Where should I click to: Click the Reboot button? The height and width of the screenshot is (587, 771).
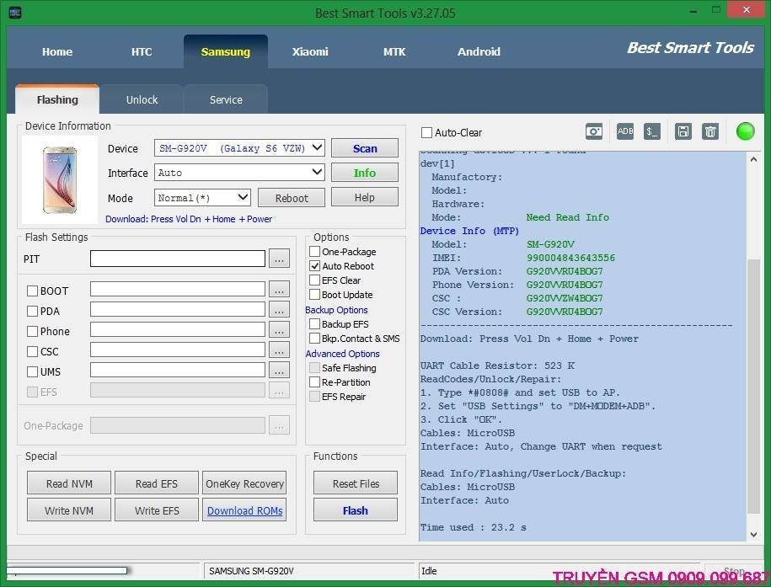click(x=292, y=198)
